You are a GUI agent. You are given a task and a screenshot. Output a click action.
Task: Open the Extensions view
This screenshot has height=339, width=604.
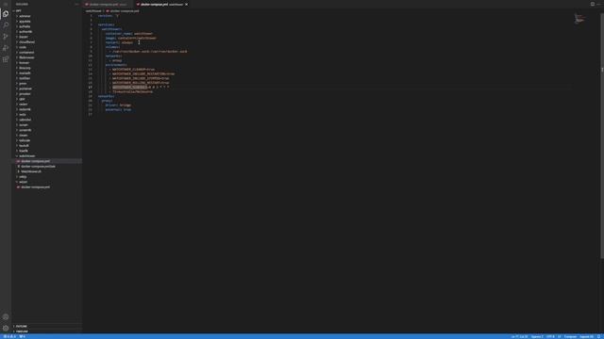pos(6,59)
